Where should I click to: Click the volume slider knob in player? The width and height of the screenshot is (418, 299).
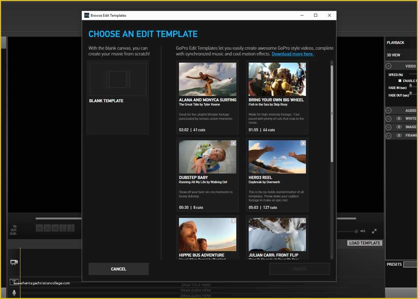click(x=356, y=231)
